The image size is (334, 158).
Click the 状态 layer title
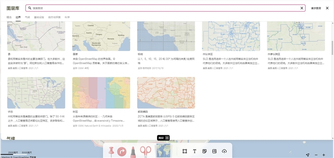[10, 112]
